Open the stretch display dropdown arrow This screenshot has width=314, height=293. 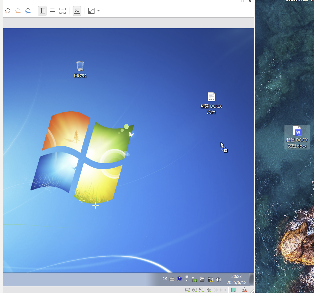[x=99, y=11]
